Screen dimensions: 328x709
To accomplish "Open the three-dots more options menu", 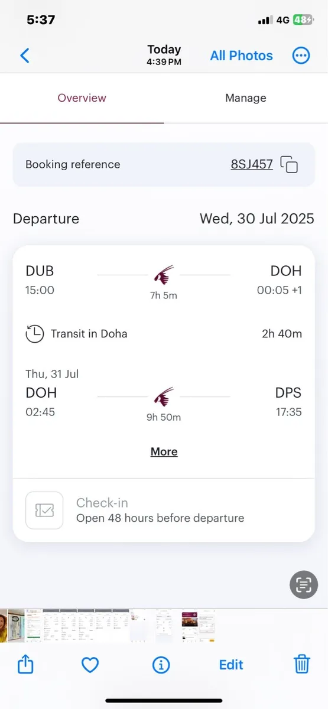I will [301, 56].
